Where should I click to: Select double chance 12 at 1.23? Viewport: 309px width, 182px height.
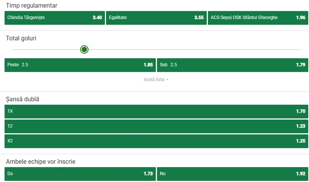point(156,126)
